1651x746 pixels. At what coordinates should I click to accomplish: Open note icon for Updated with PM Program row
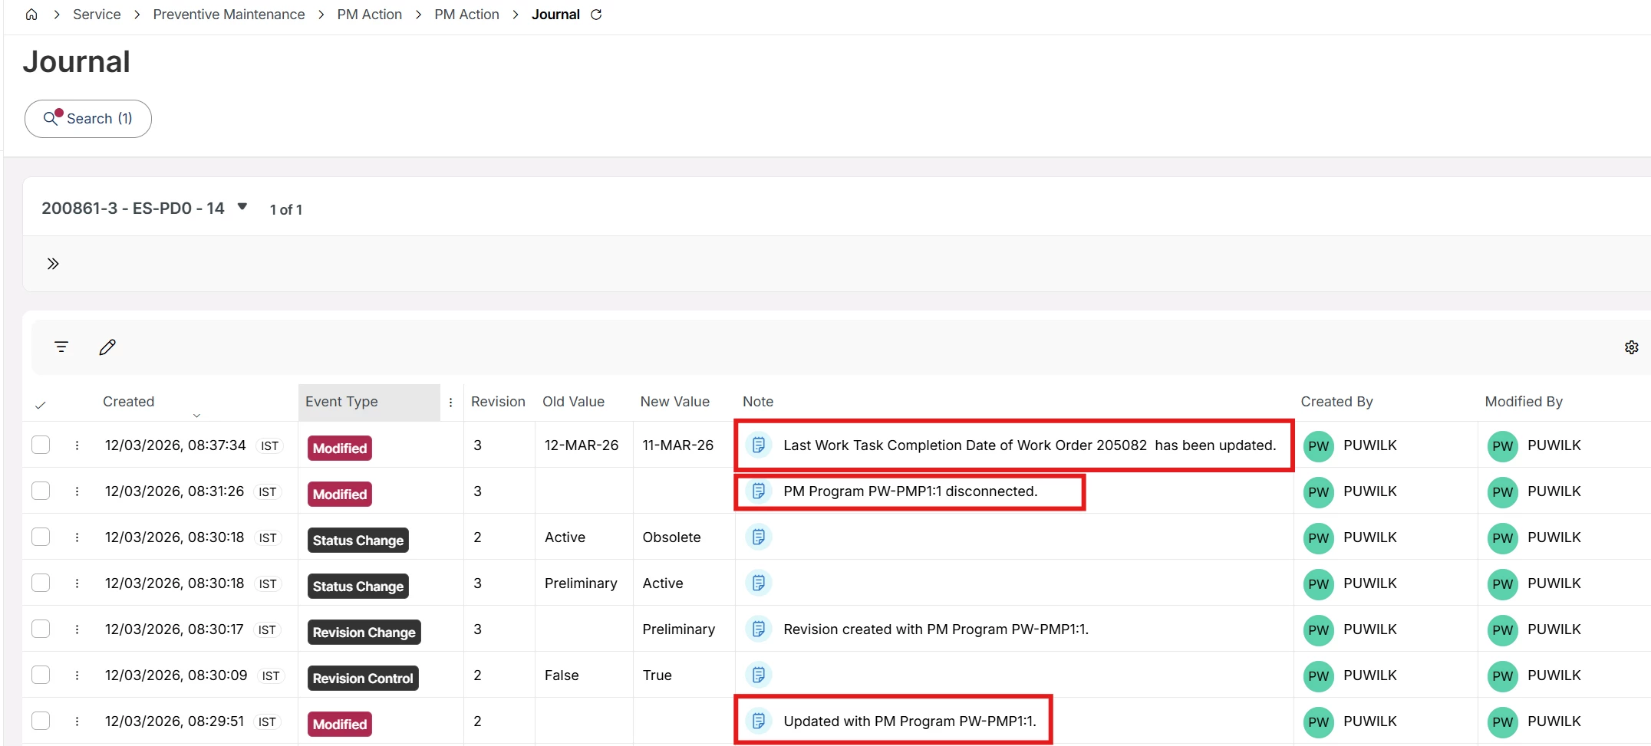(x=759, y=721)
